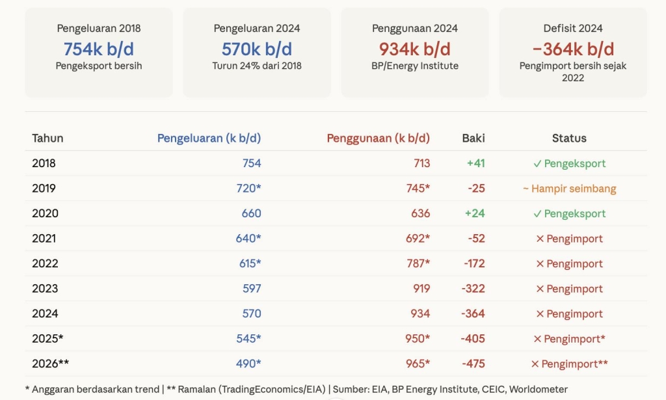Click the checkmark Pengeksport status for 2020

(x=569, y=213)
